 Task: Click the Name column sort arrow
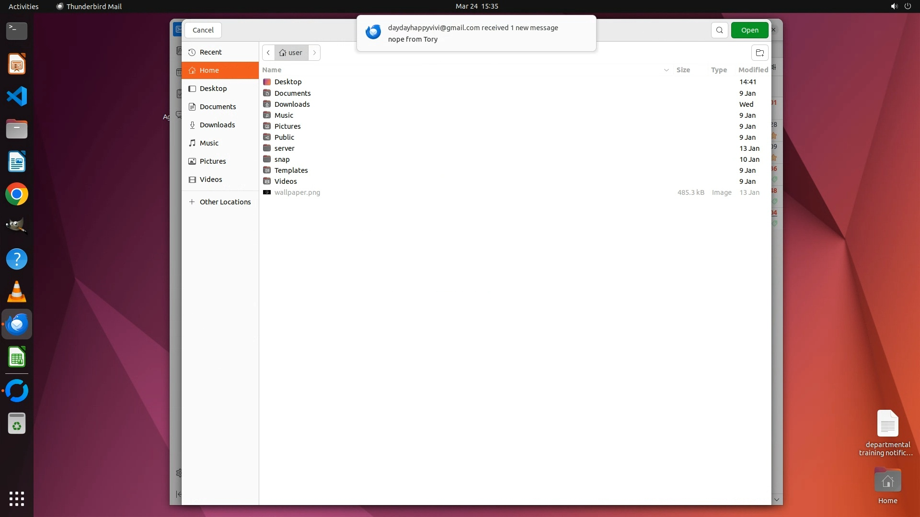(x=666, y=70)
